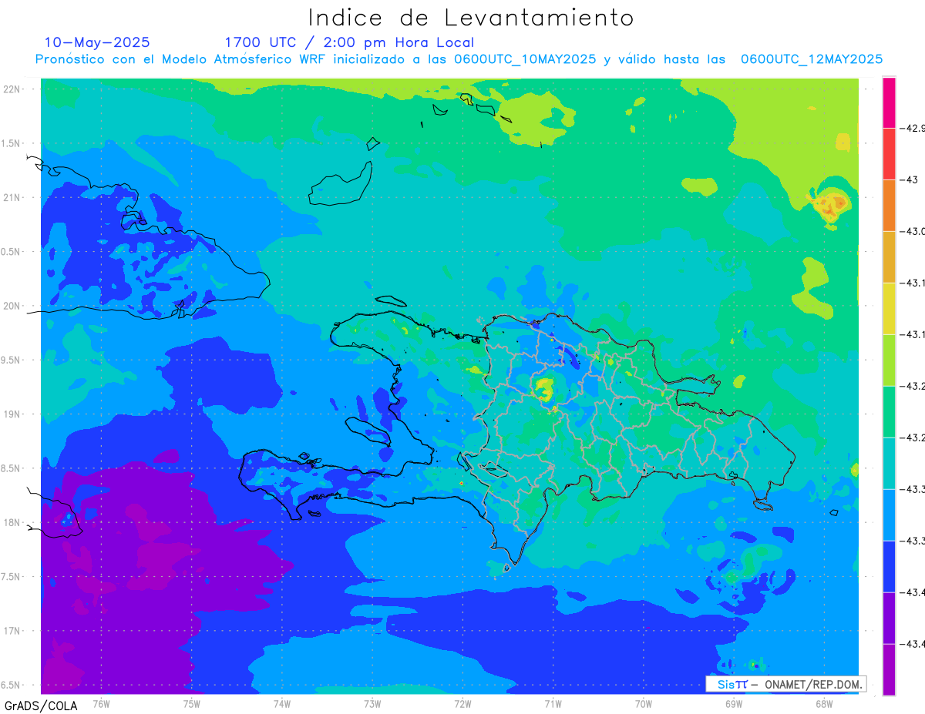Click the 73W longitude label
The image size is (925, 714).
372,702
